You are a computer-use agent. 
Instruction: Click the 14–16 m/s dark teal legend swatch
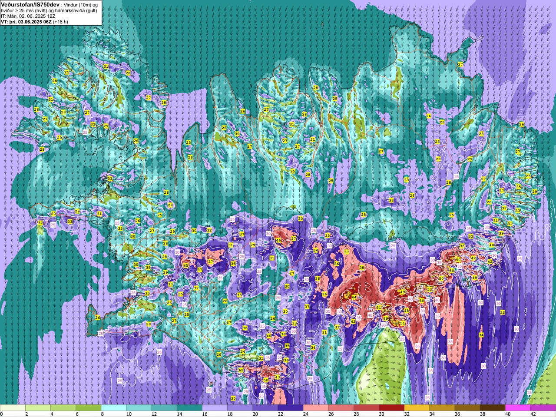pyautogui.click(x=189, y=408)
